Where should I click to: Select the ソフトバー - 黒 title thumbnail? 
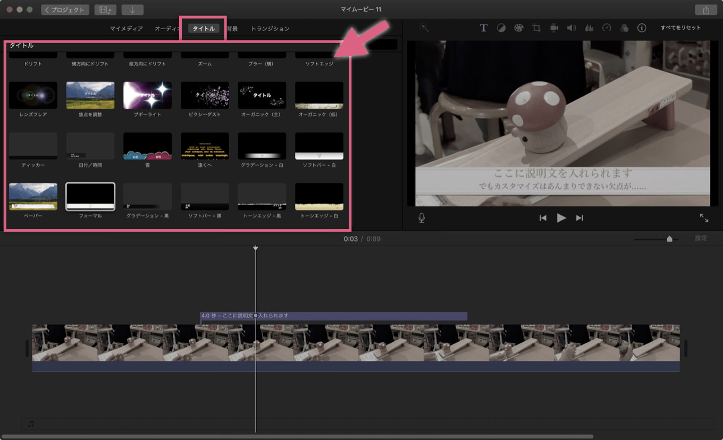tap(205, 197)
